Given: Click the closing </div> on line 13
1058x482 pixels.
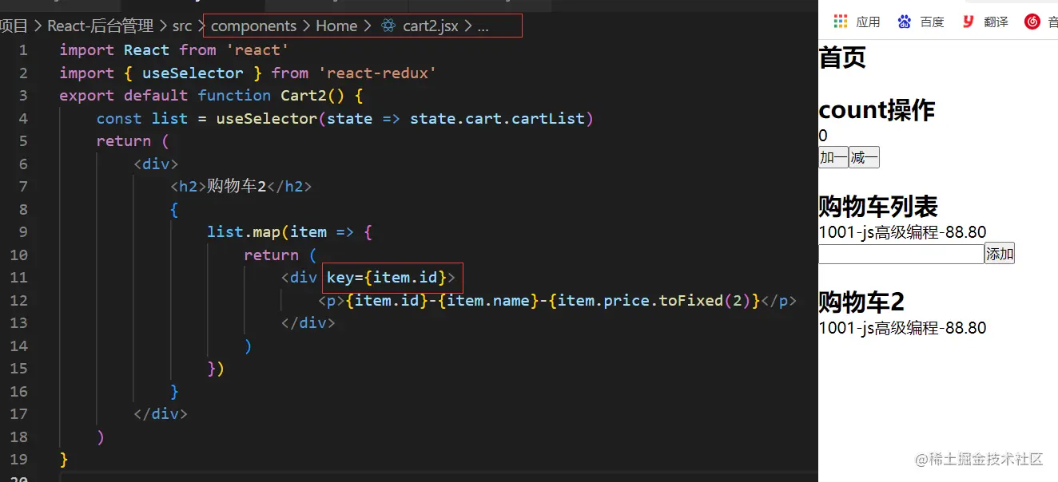Looking at the screenshot, I should [x=308, y=323].
